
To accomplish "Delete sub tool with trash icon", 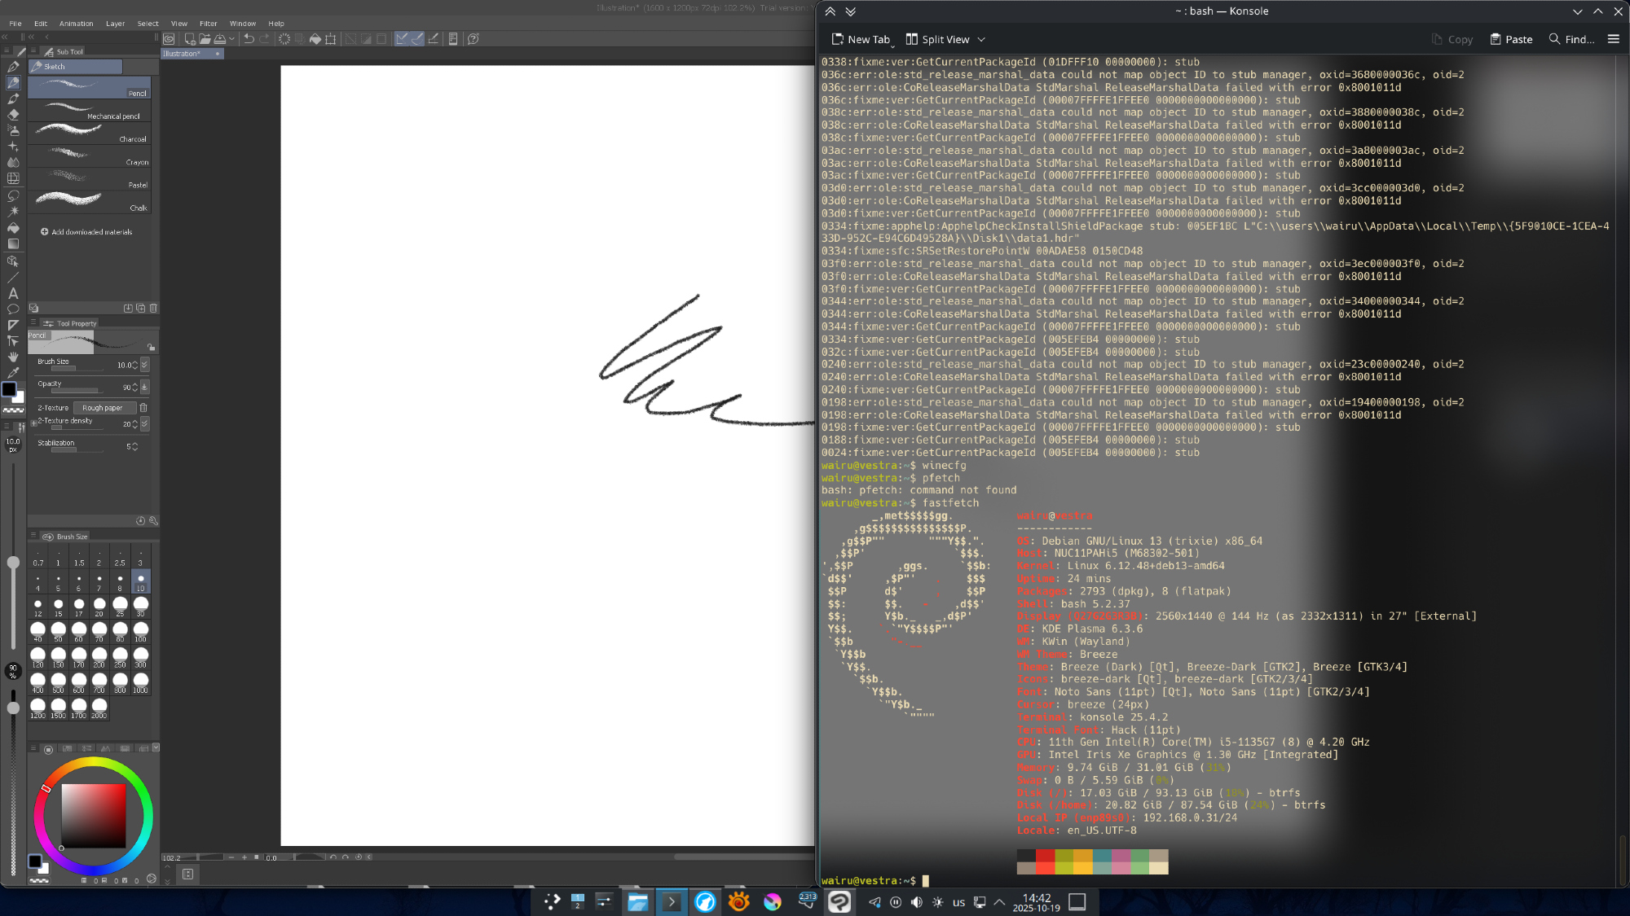I will [x=153, y=308].
